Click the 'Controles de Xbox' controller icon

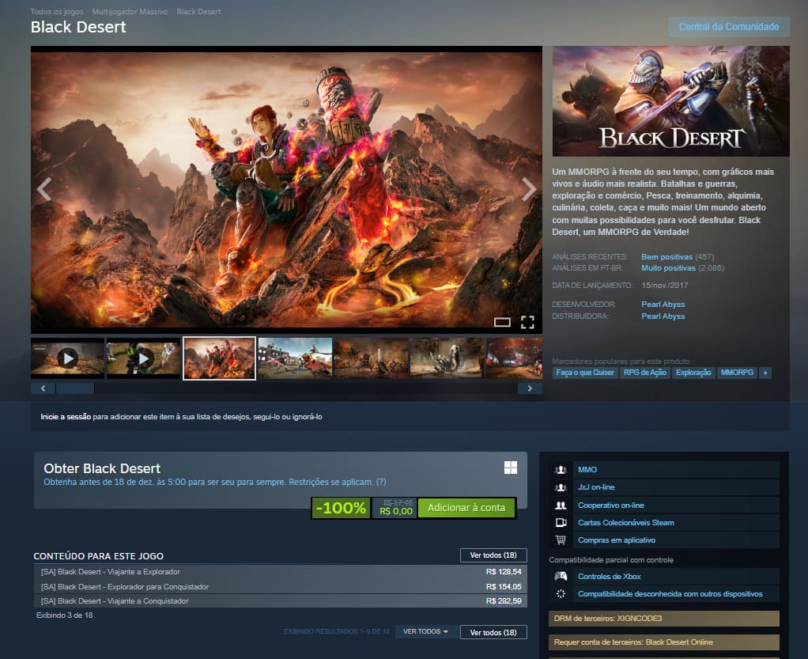561,576
